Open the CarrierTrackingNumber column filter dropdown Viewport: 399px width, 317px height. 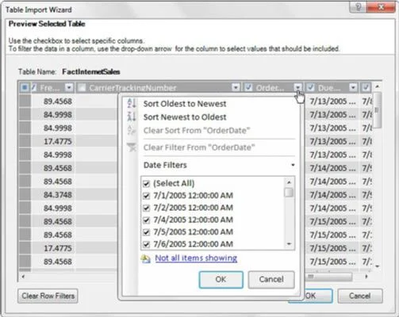pos(236,87)
